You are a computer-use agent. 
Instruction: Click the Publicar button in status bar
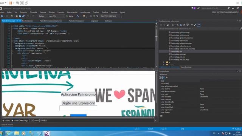click(237, 129)
